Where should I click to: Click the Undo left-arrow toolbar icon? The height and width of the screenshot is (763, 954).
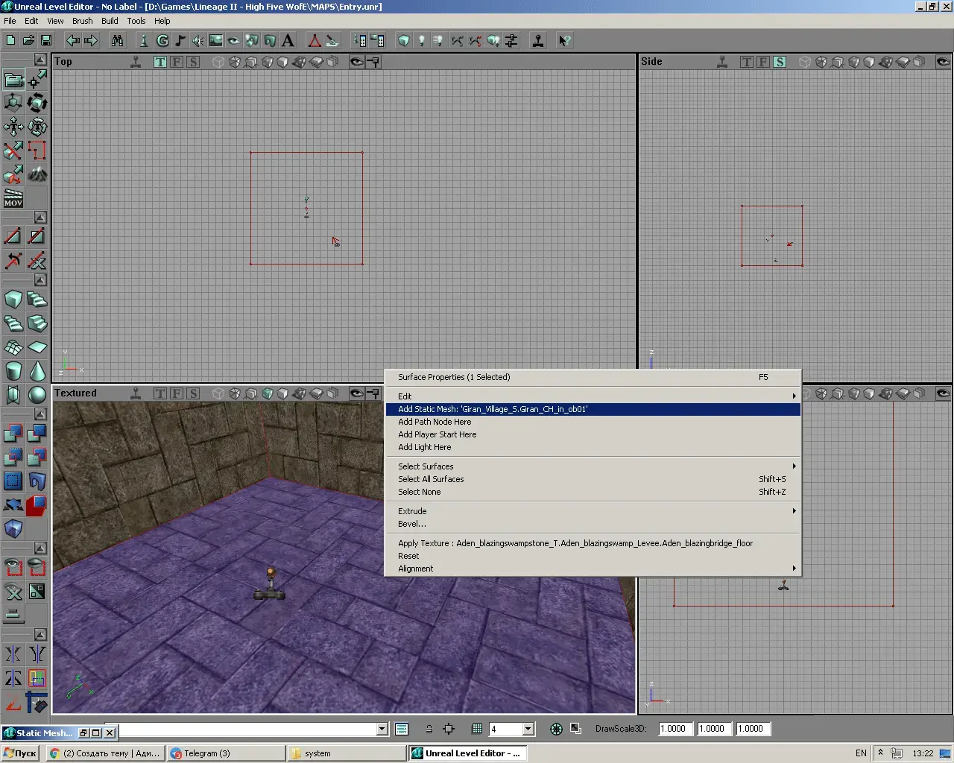[73, 40]
